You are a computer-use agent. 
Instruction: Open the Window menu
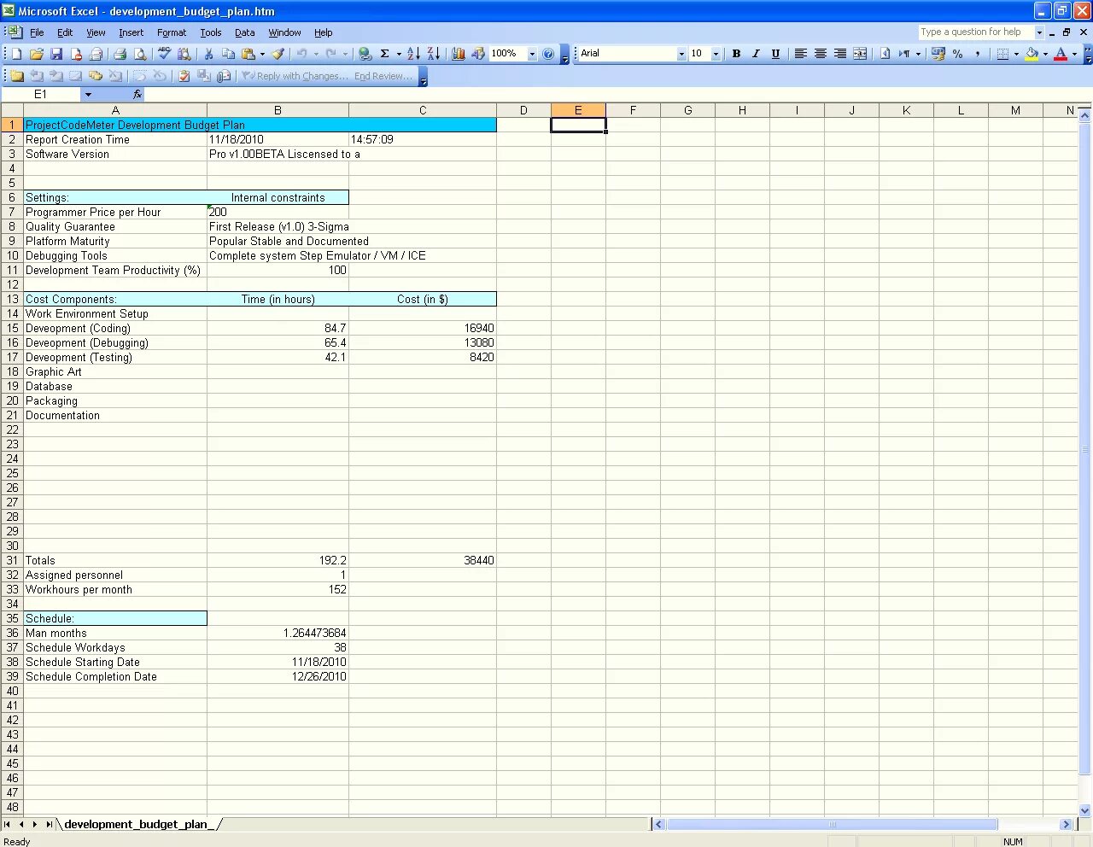point(284,32)
